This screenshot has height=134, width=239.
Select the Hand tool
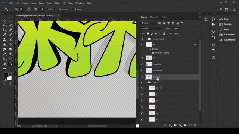point(4,64)
